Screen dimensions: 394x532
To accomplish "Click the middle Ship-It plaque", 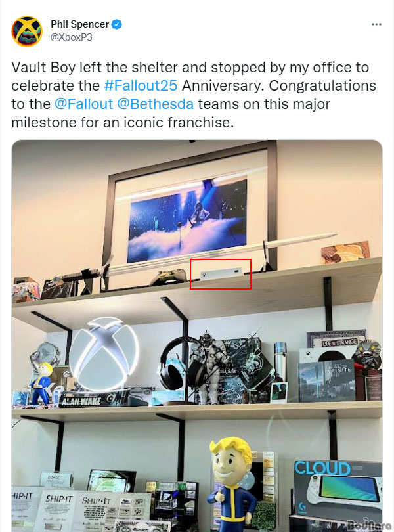I will click(x=60, y=510).
